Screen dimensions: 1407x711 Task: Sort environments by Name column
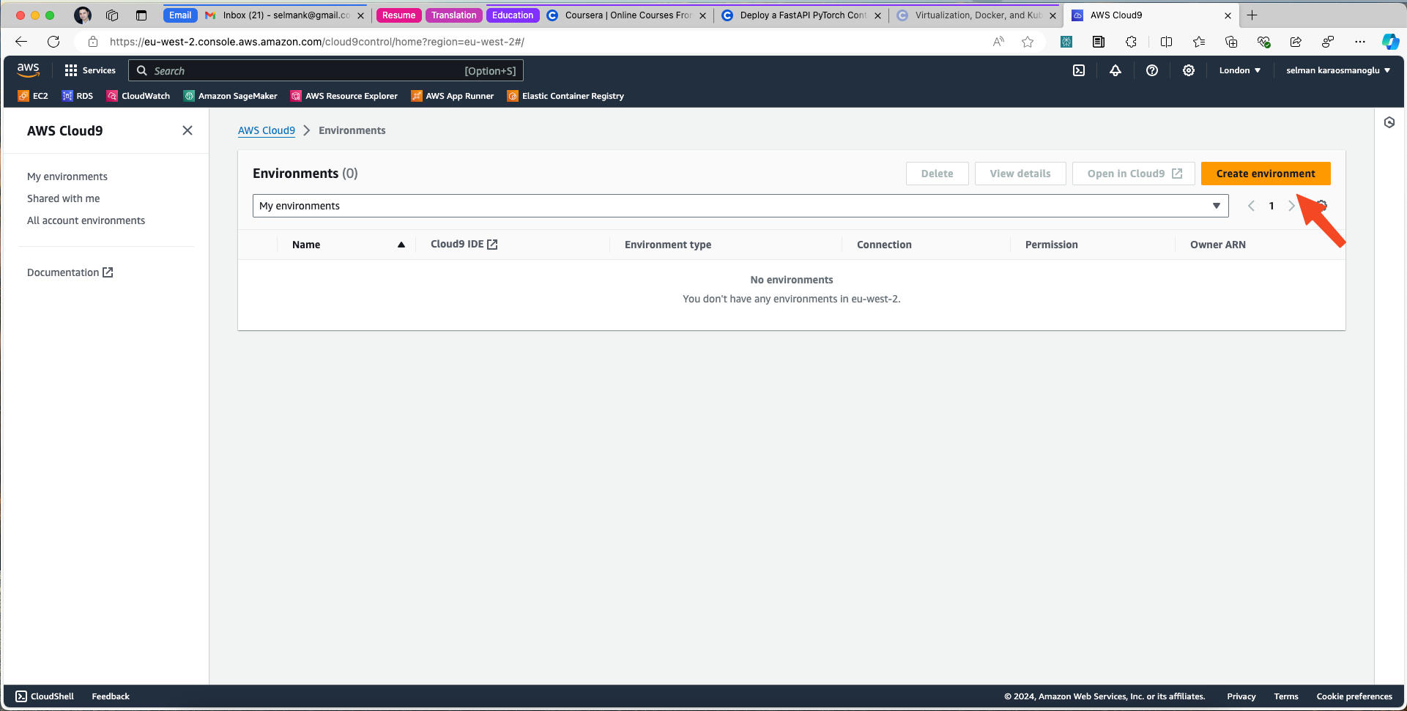(348, 245)
